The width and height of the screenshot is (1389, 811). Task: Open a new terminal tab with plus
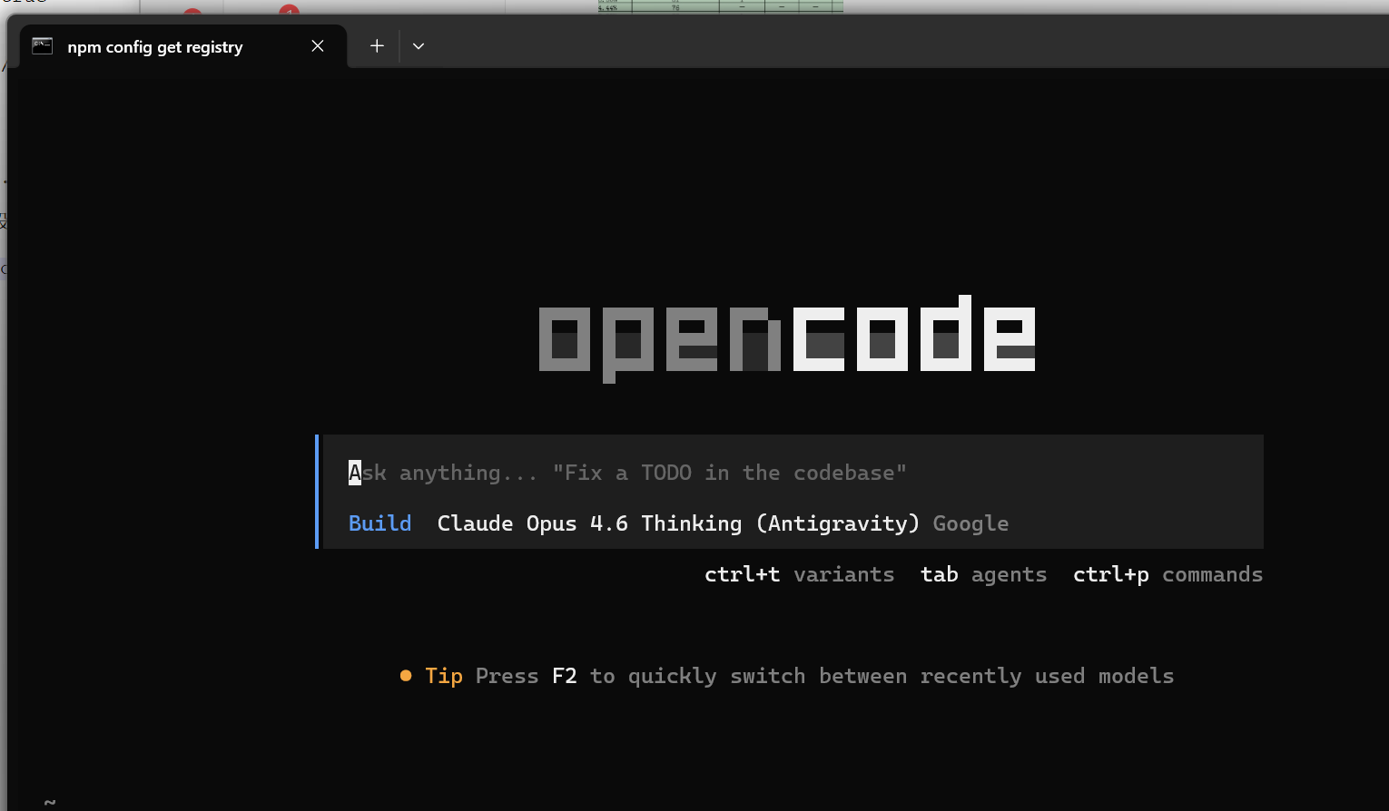377,46
